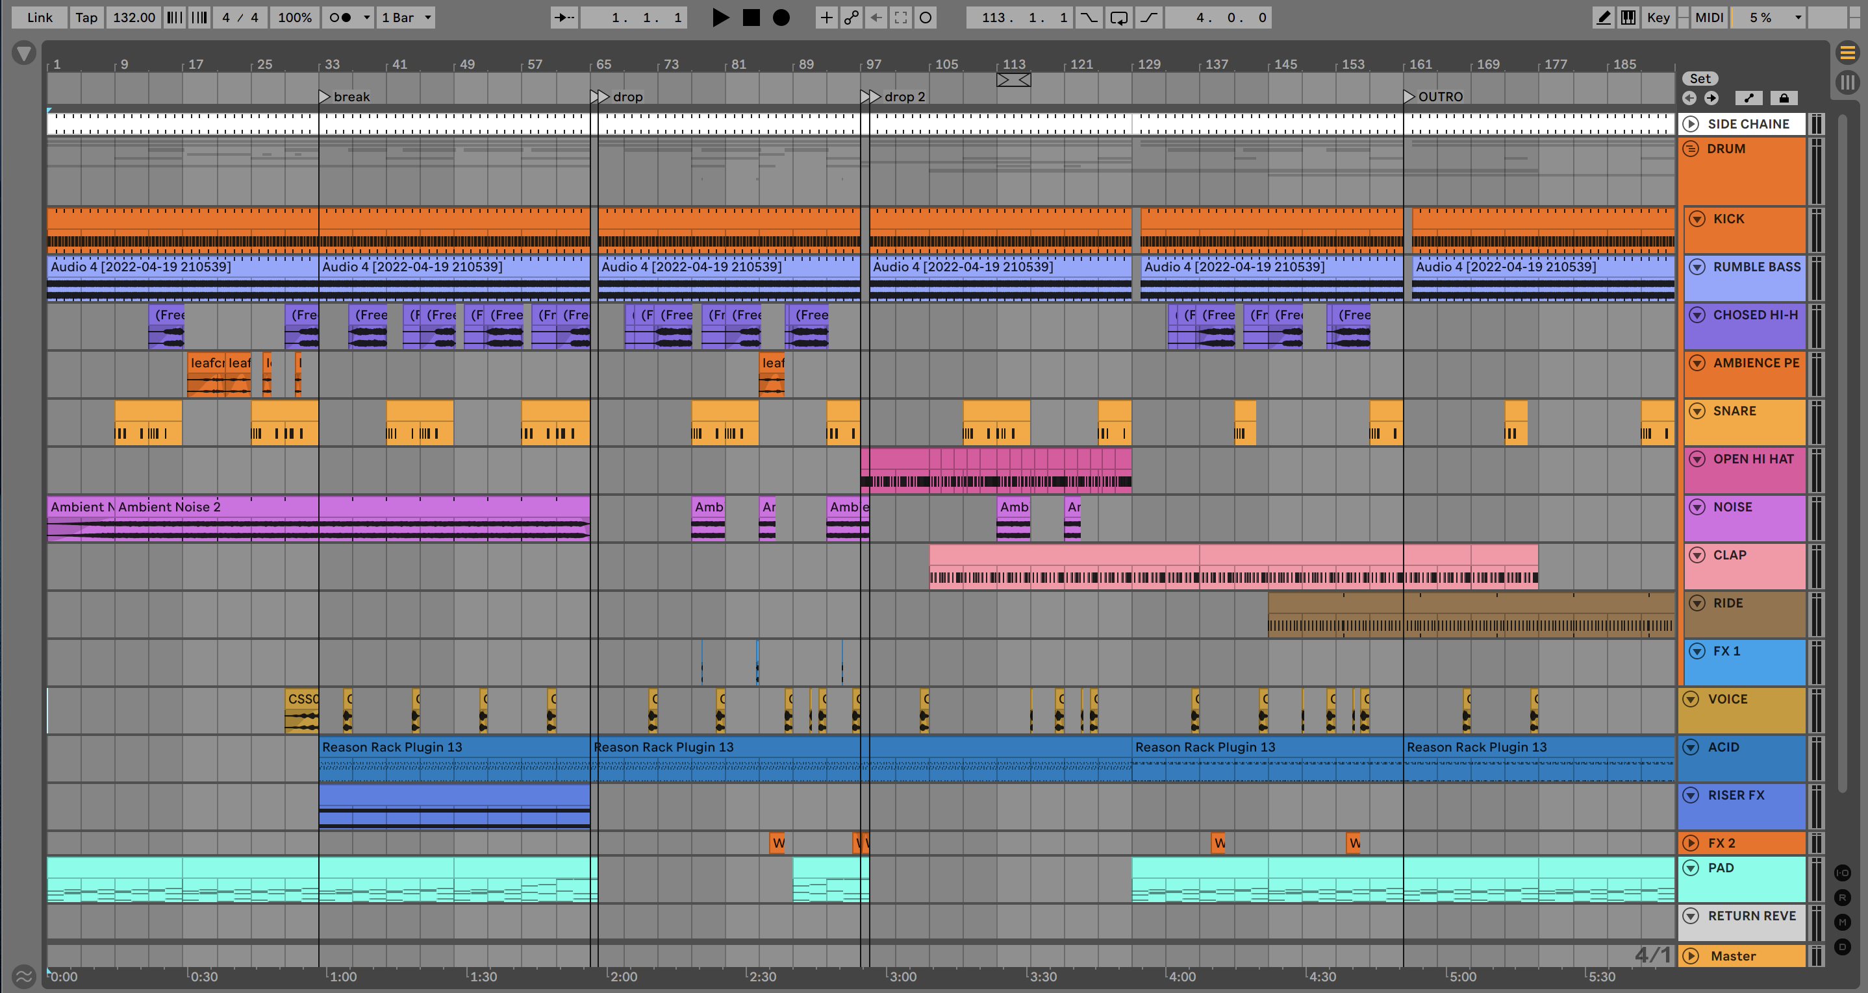Go to next locator arrow
Screen dimensions: 1868x993
pyautogui.click(x=1711, y=98)
